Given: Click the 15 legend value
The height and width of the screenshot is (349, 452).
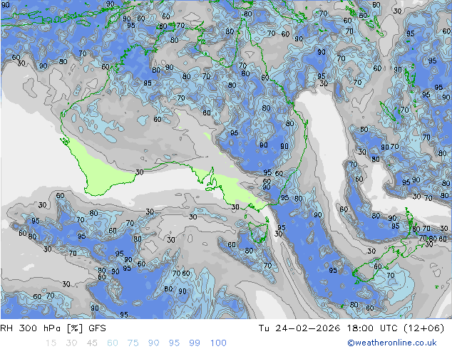Looking at the screenshot, I should pyautogui.click(x=51, y=343).
